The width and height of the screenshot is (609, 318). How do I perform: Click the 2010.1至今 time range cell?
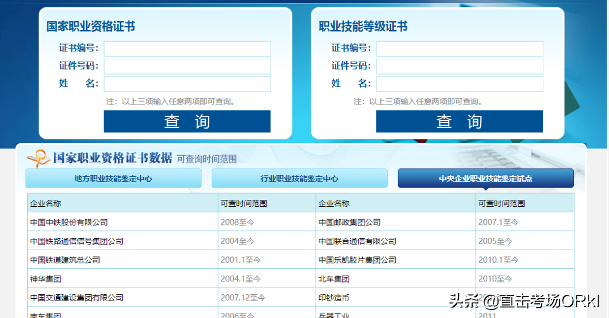click(x=525, y=260)
